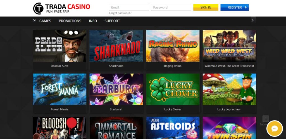Focus the Password input field
The image size is (286, 139).
coord(171,7)
